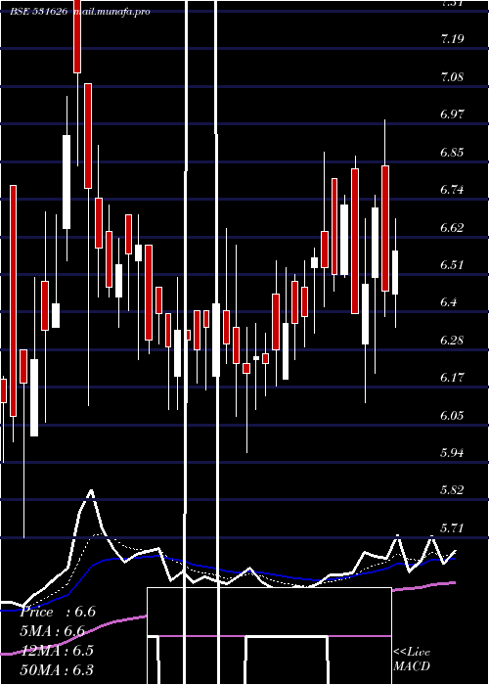Click the 6.17 price axis label
This screenshot has width=489, height=685.
[452, 377]
